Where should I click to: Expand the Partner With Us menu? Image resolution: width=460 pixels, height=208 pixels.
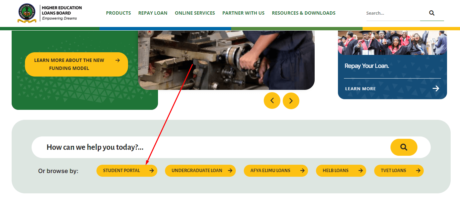click(243, 13)
